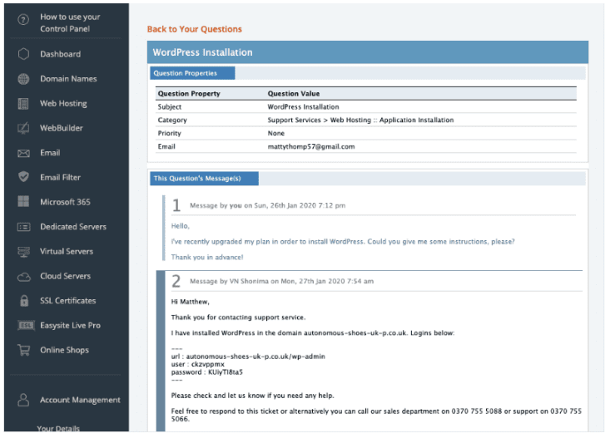Click the user : ckzvppmx line
610x438 pixels.
point(197,365)
